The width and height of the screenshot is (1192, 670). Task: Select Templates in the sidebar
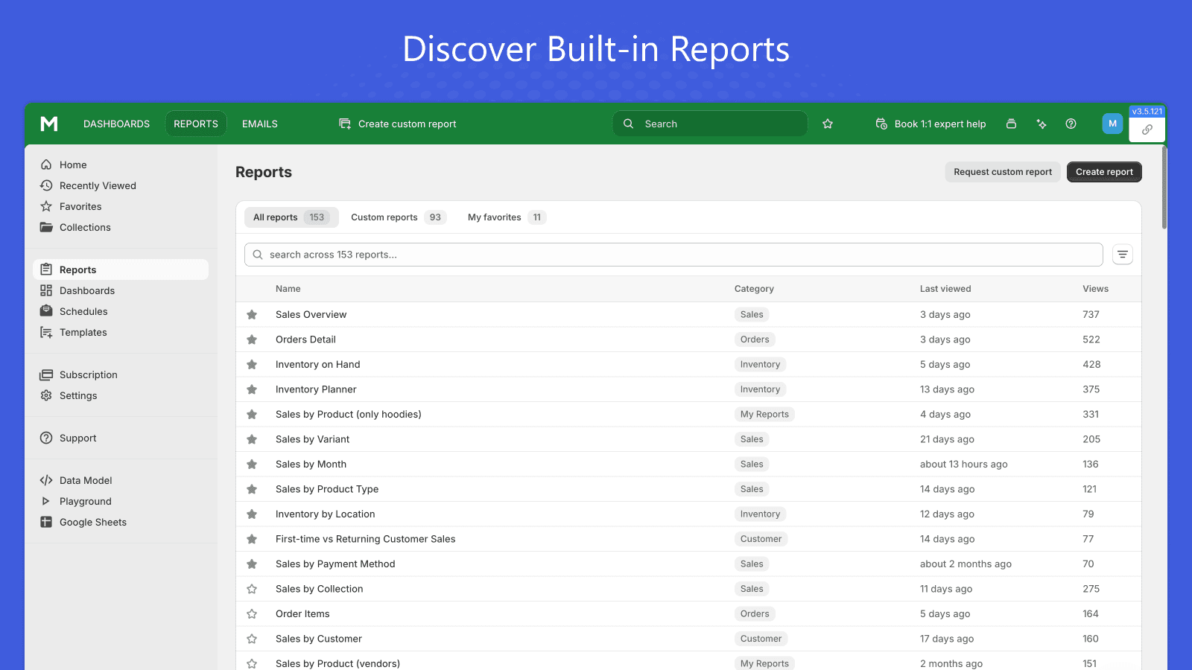pyautogui.click(x=83, y=332)
